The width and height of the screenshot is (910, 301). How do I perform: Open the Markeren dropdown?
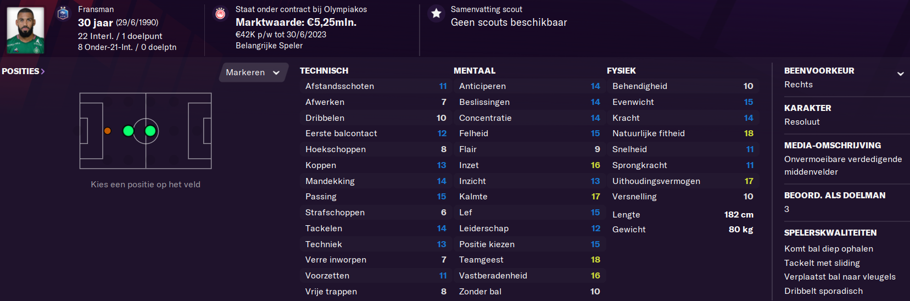(253, 73)
